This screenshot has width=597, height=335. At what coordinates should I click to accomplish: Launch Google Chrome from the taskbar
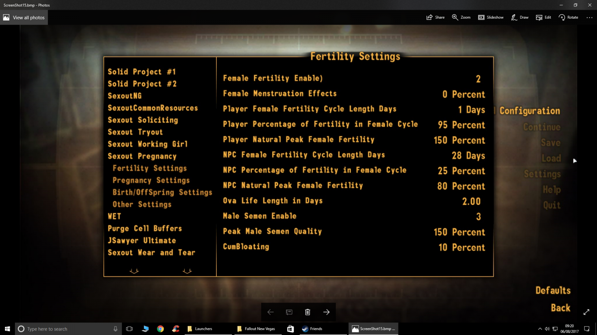160,329
